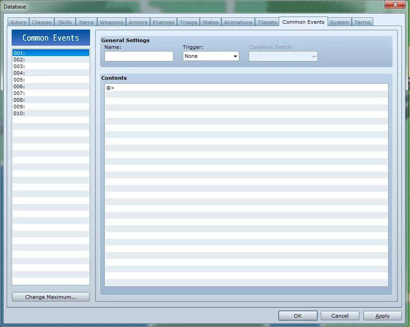This screenshot has width=410, height=327.
Task: Click the Change Maximum button
Action: 51,297
